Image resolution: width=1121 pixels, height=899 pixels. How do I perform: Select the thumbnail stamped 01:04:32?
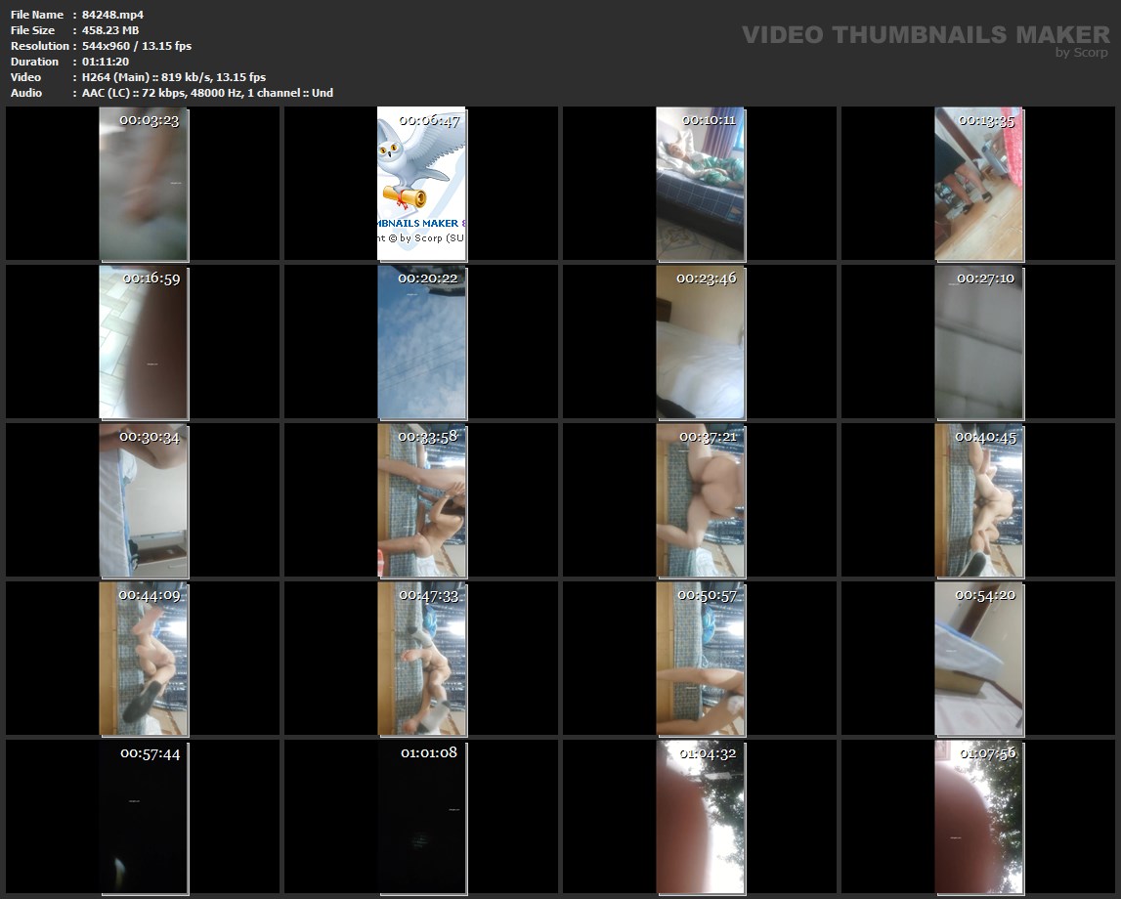click(x=701, y=817)
